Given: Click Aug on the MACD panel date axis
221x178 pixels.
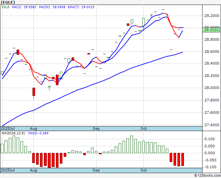Looking at the screenshot, I should point(33,170).
